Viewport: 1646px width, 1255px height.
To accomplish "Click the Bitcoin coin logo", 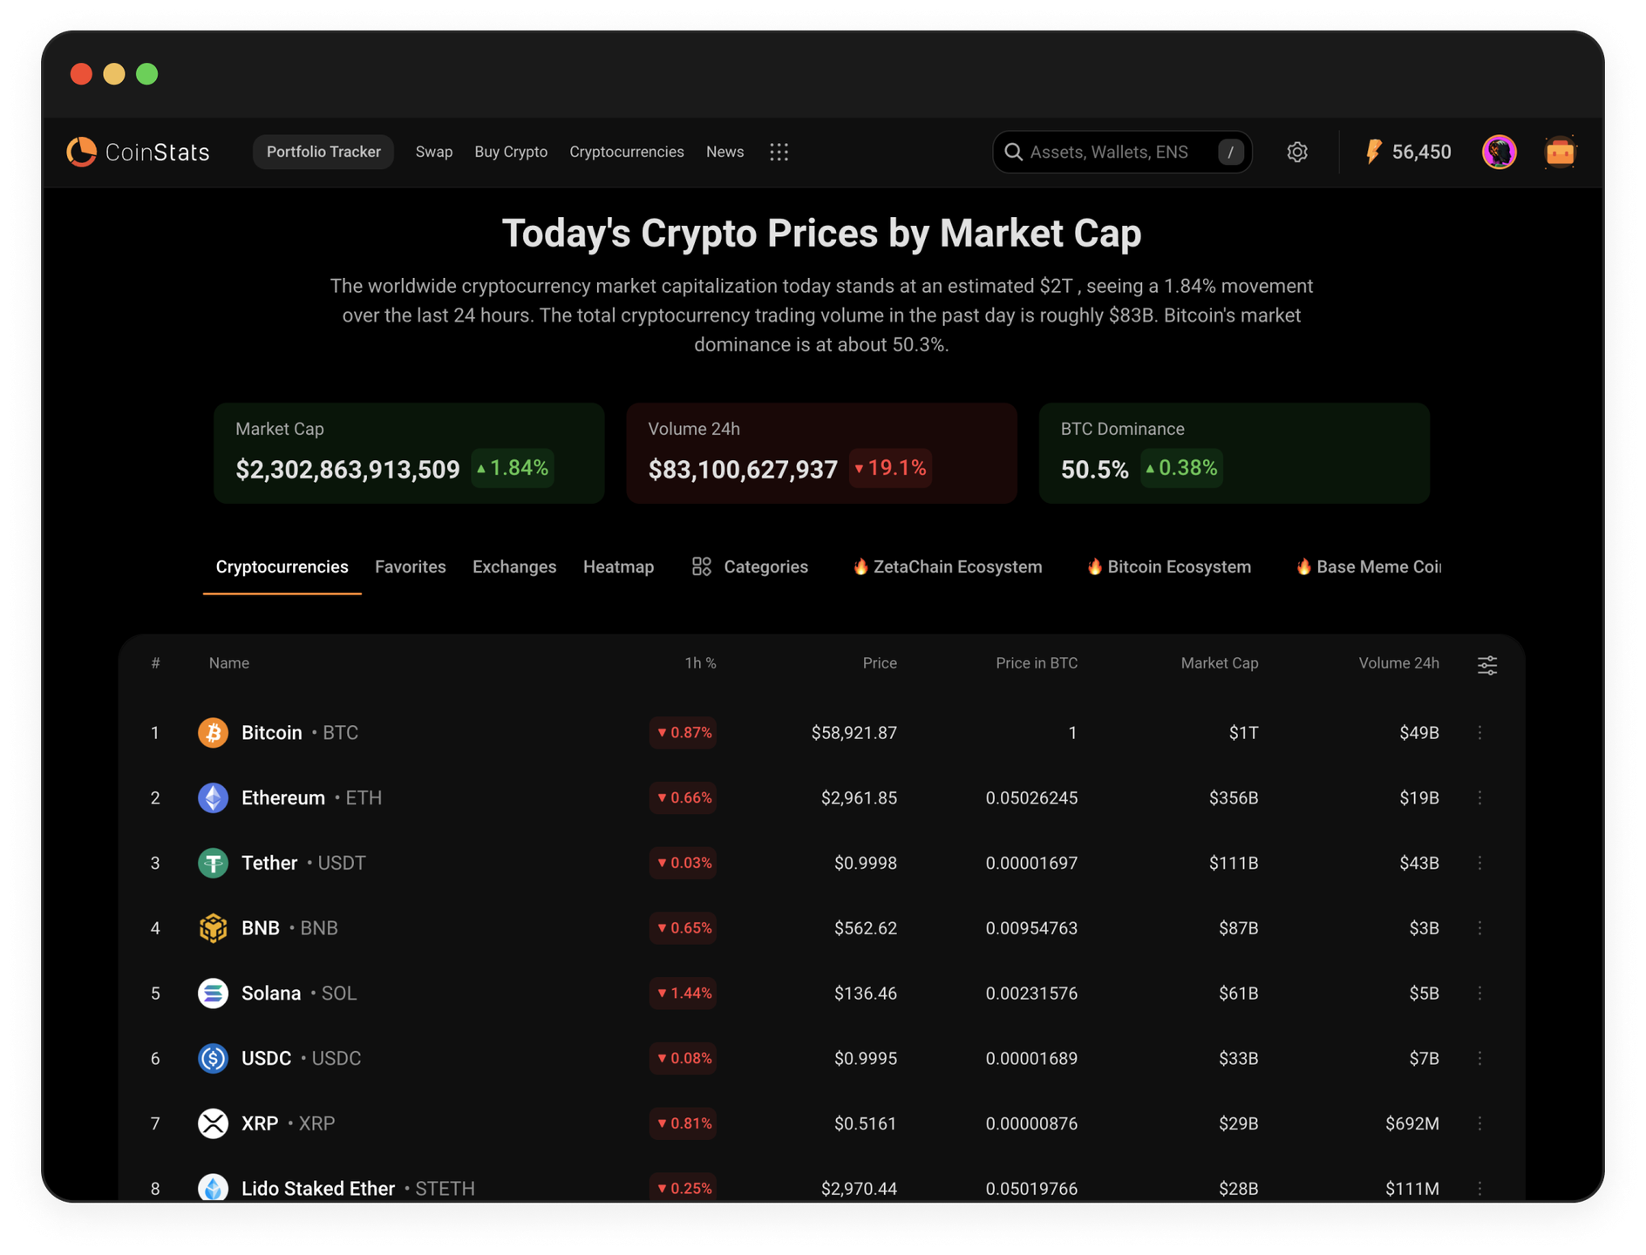I will [x=213, y=733].
